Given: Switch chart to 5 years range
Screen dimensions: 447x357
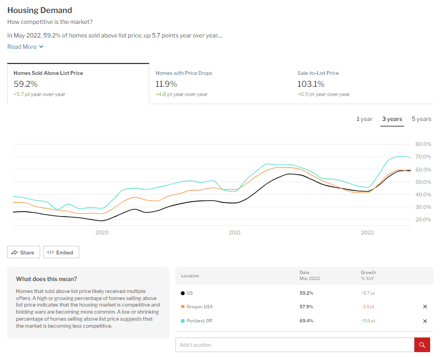Looking at the screenshot, I should pos(421,119).
